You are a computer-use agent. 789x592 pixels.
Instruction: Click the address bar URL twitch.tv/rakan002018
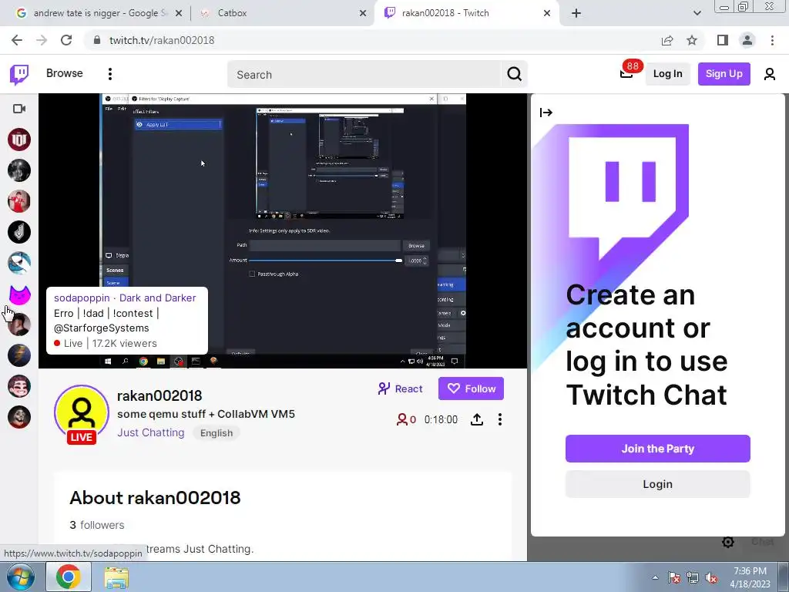[162, 40]
